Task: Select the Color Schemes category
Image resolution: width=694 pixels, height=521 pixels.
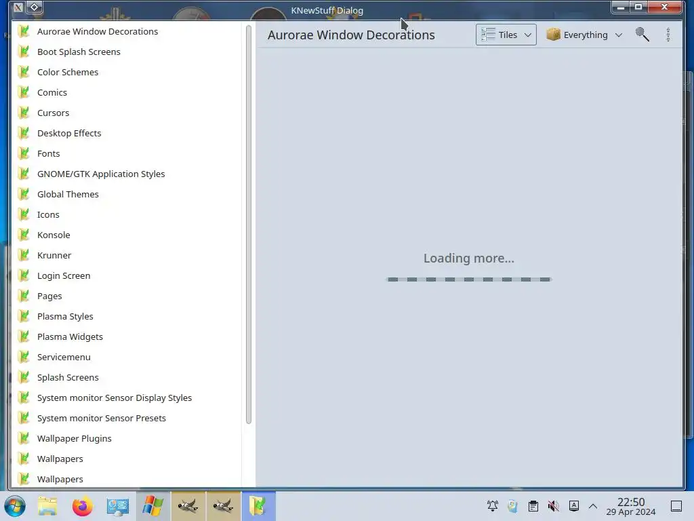Action: coord(126,72)
